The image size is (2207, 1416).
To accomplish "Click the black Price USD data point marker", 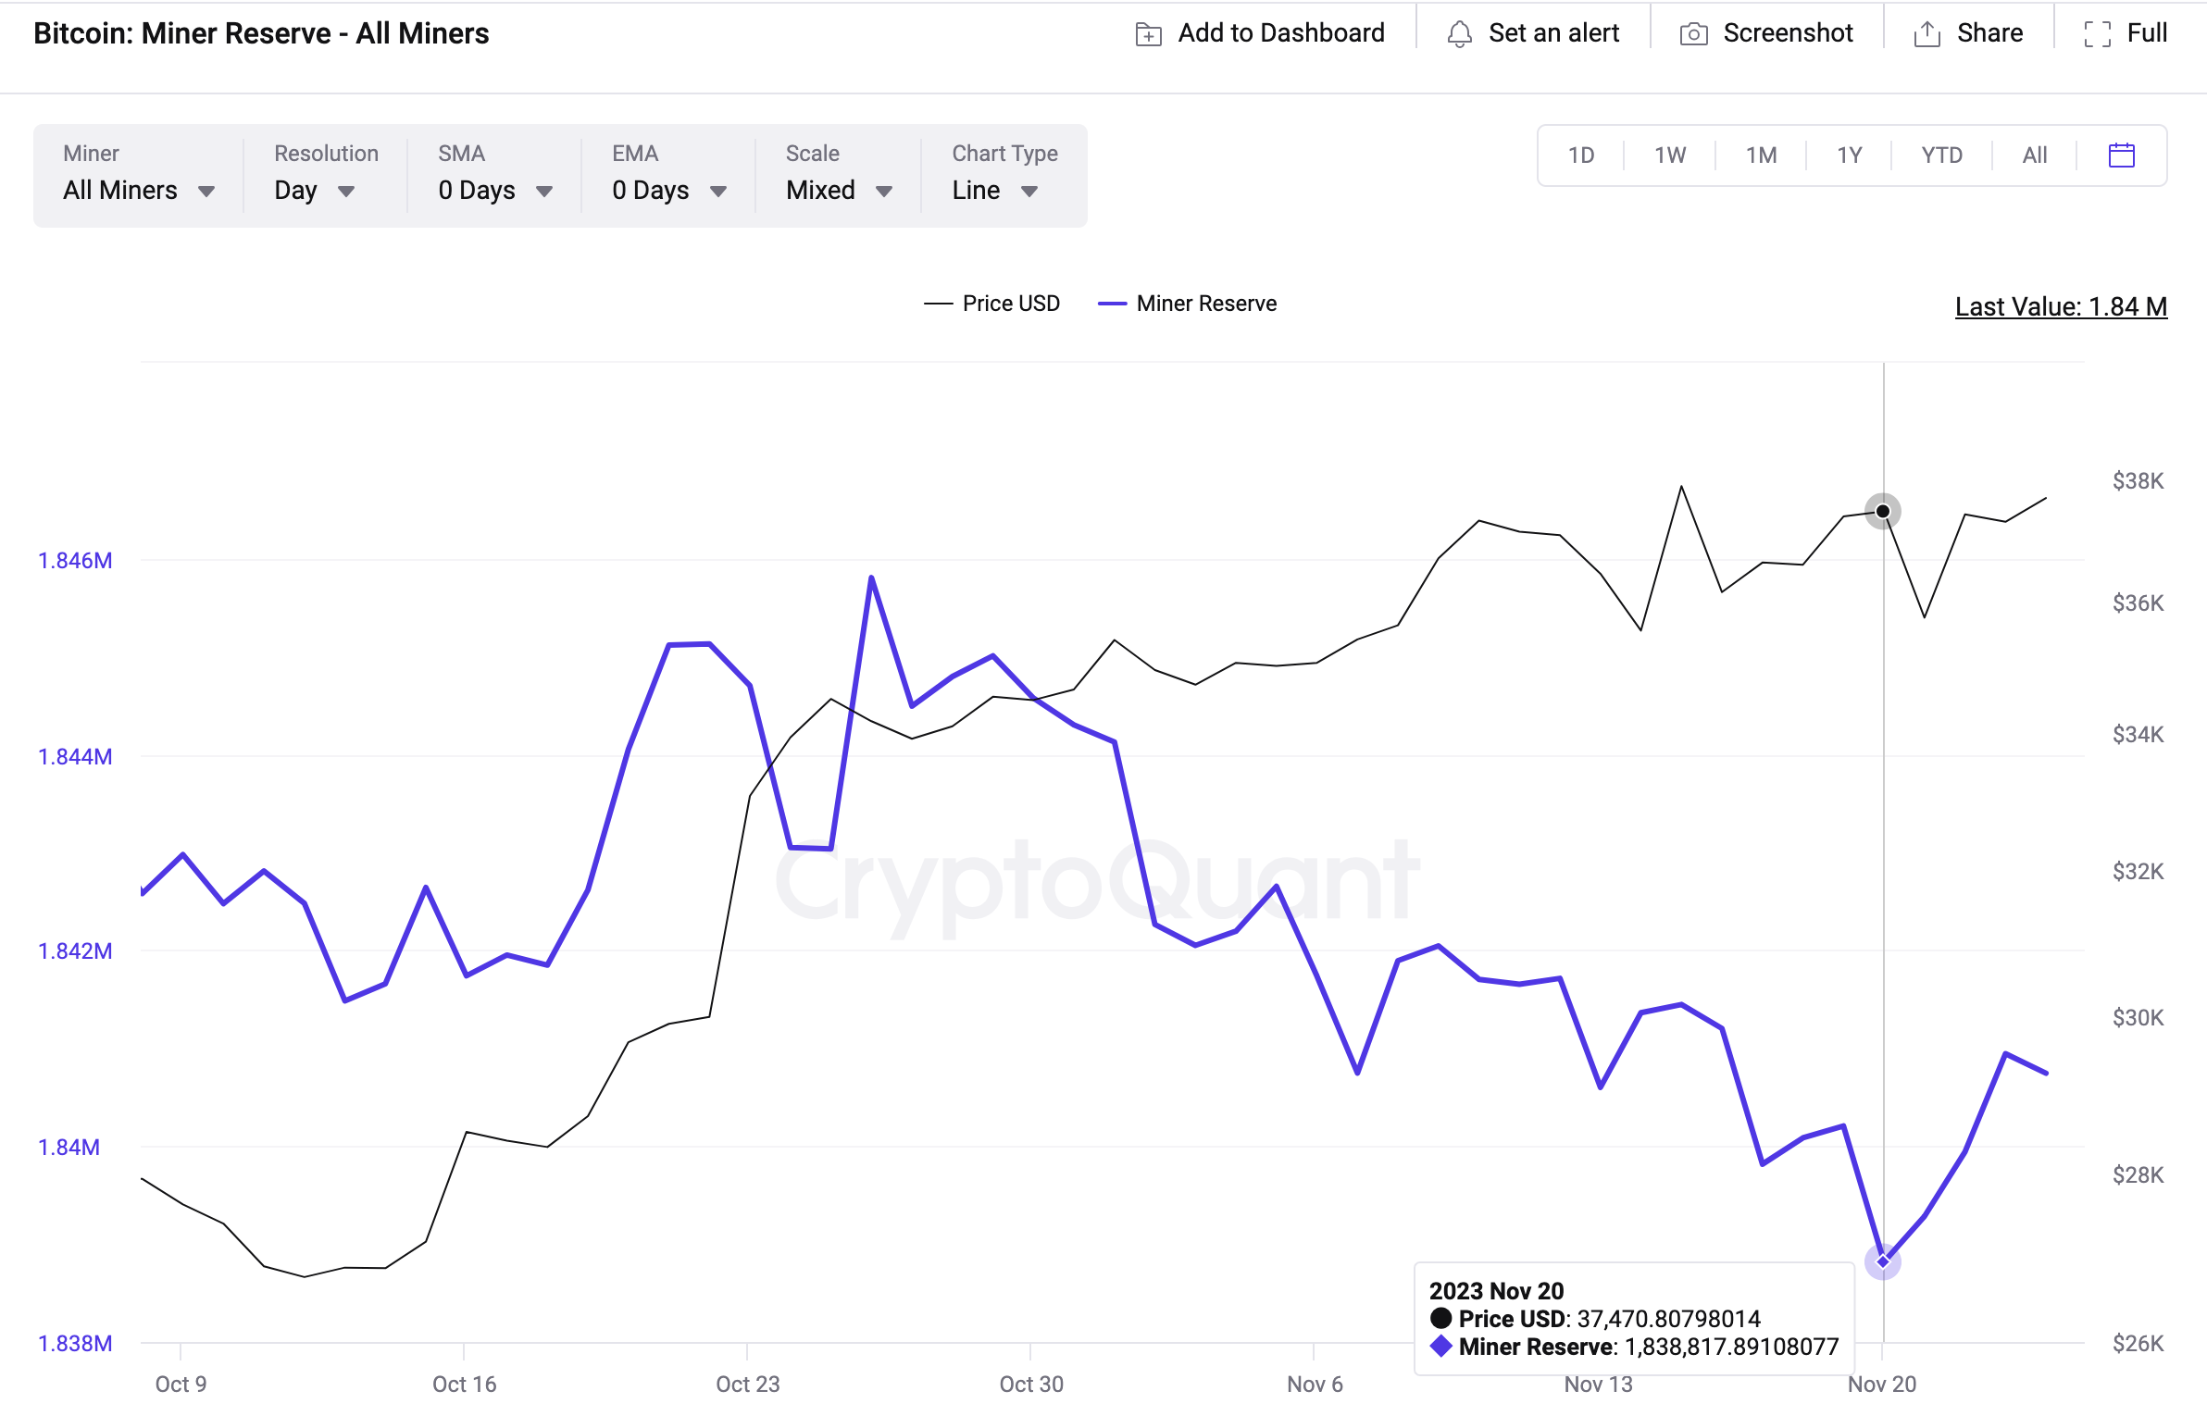I will coord(1882,511).
